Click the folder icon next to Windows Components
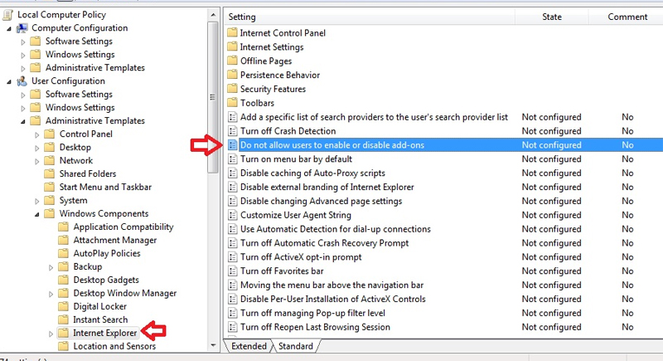The height and width of the screenshot is (361, 663). (x=50, y=213)
